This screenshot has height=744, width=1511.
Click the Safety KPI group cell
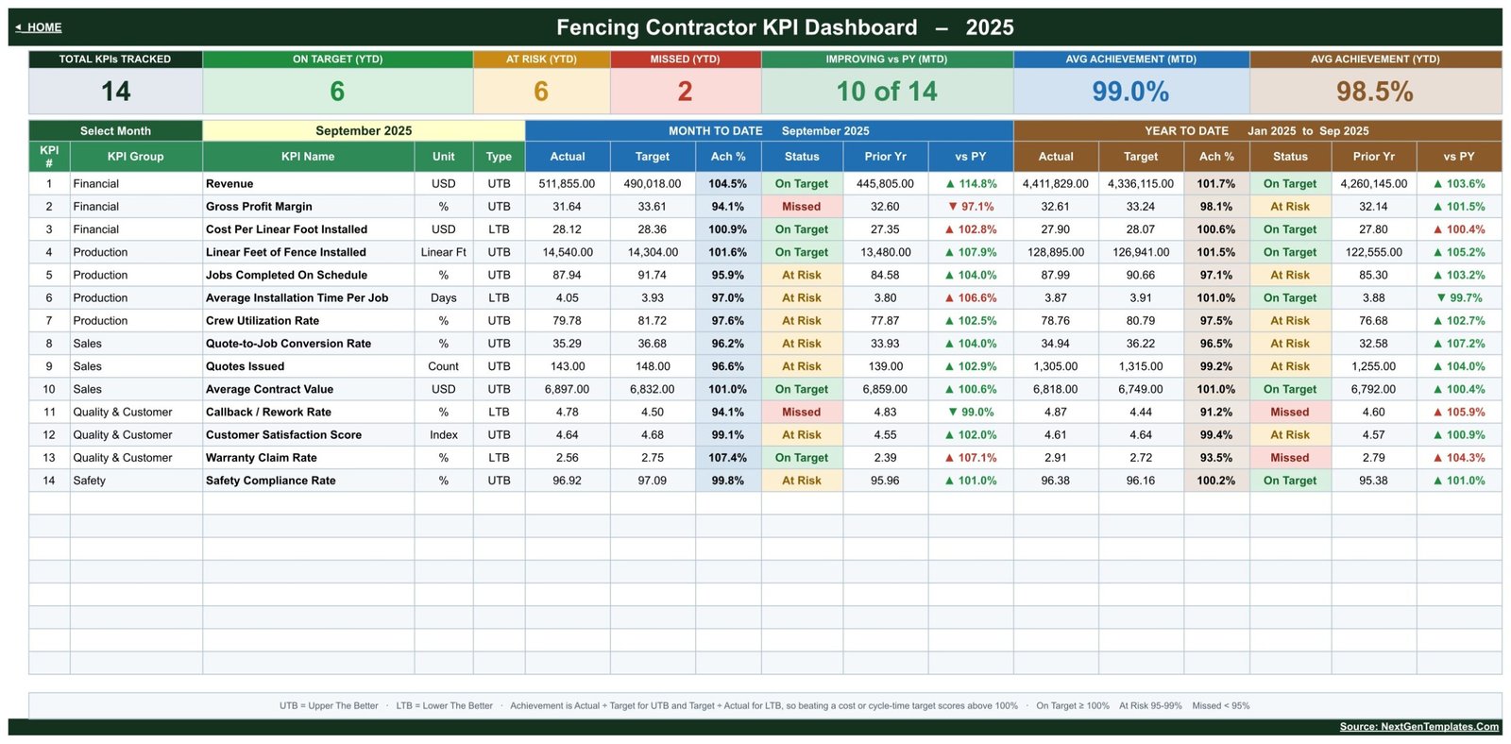pos(136,481)
